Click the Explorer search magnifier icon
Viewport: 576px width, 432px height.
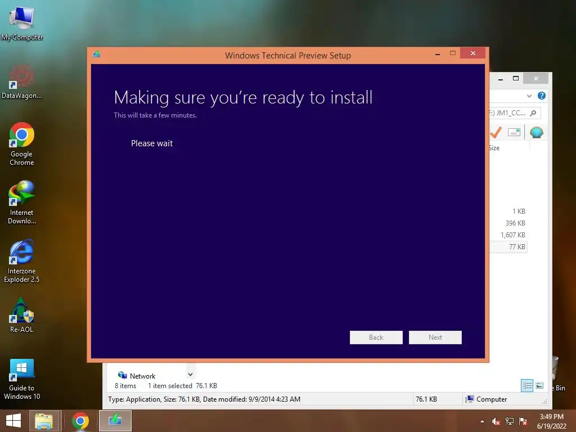click(x=533, y=113)
